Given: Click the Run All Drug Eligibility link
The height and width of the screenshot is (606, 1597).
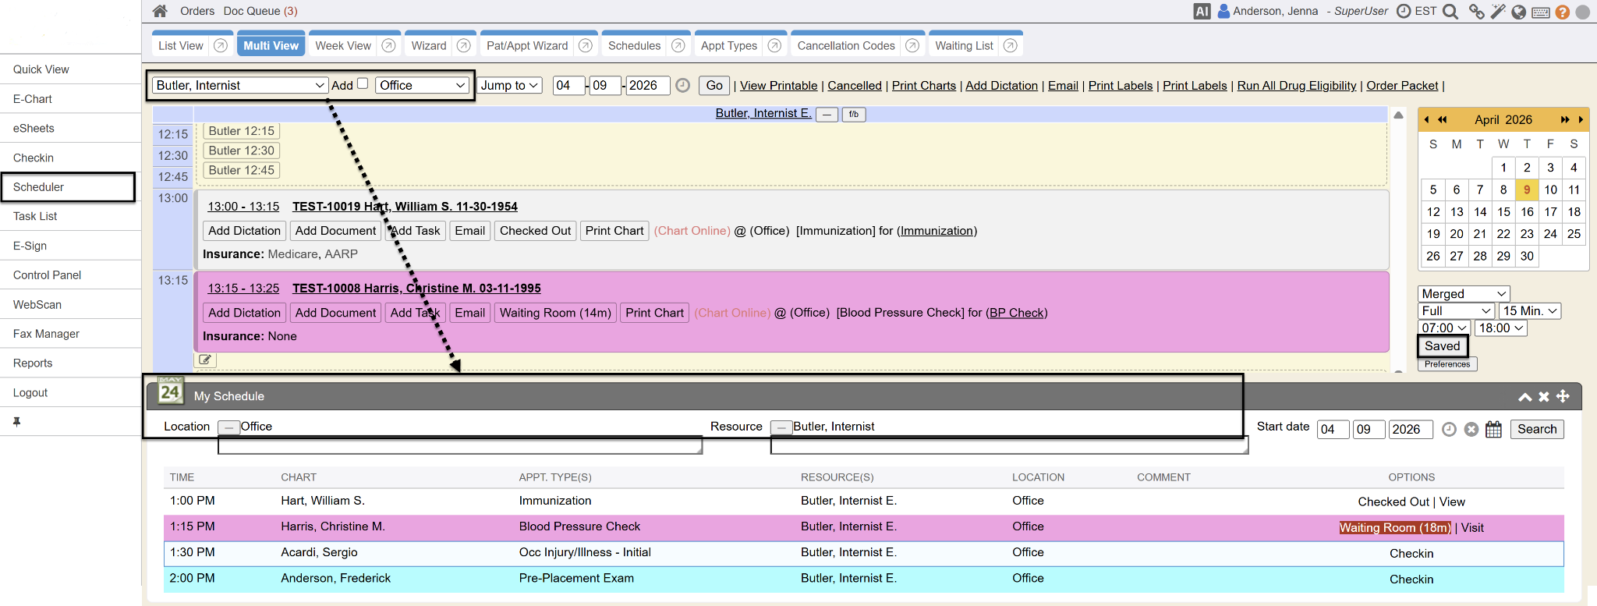Looking at the screenshot, I should coord(1296,86).
